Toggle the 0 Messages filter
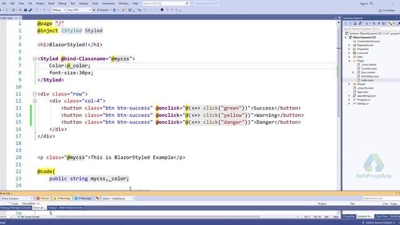 click(83, 199)
